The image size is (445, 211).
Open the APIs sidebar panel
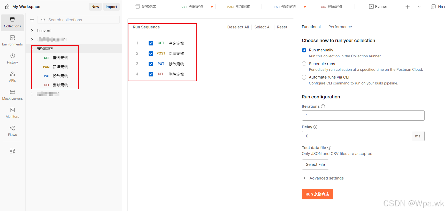point(12,77)
